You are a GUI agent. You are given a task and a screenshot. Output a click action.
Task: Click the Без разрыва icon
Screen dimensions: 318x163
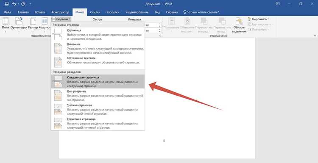[x=58, y=95]
